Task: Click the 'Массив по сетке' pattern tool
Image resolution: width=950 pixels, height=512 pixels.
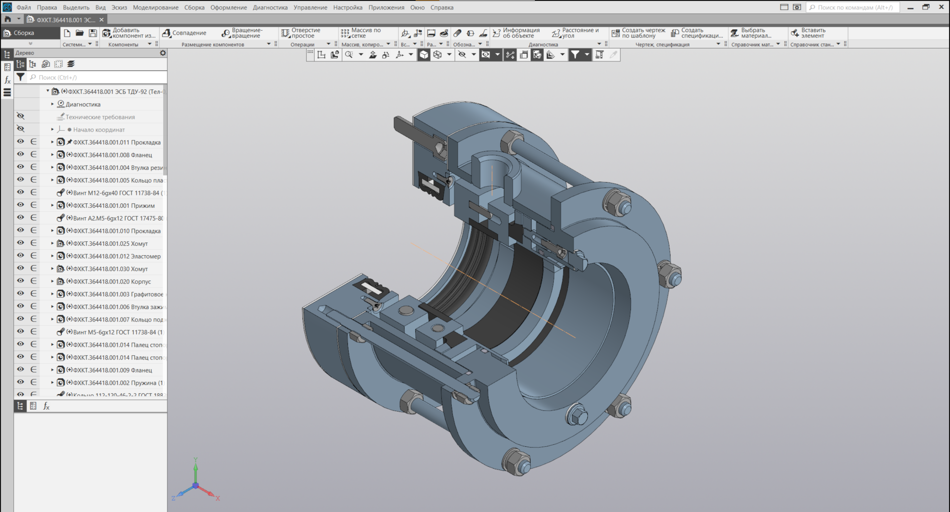Action: pyautogui.click(x=360, y=33)
